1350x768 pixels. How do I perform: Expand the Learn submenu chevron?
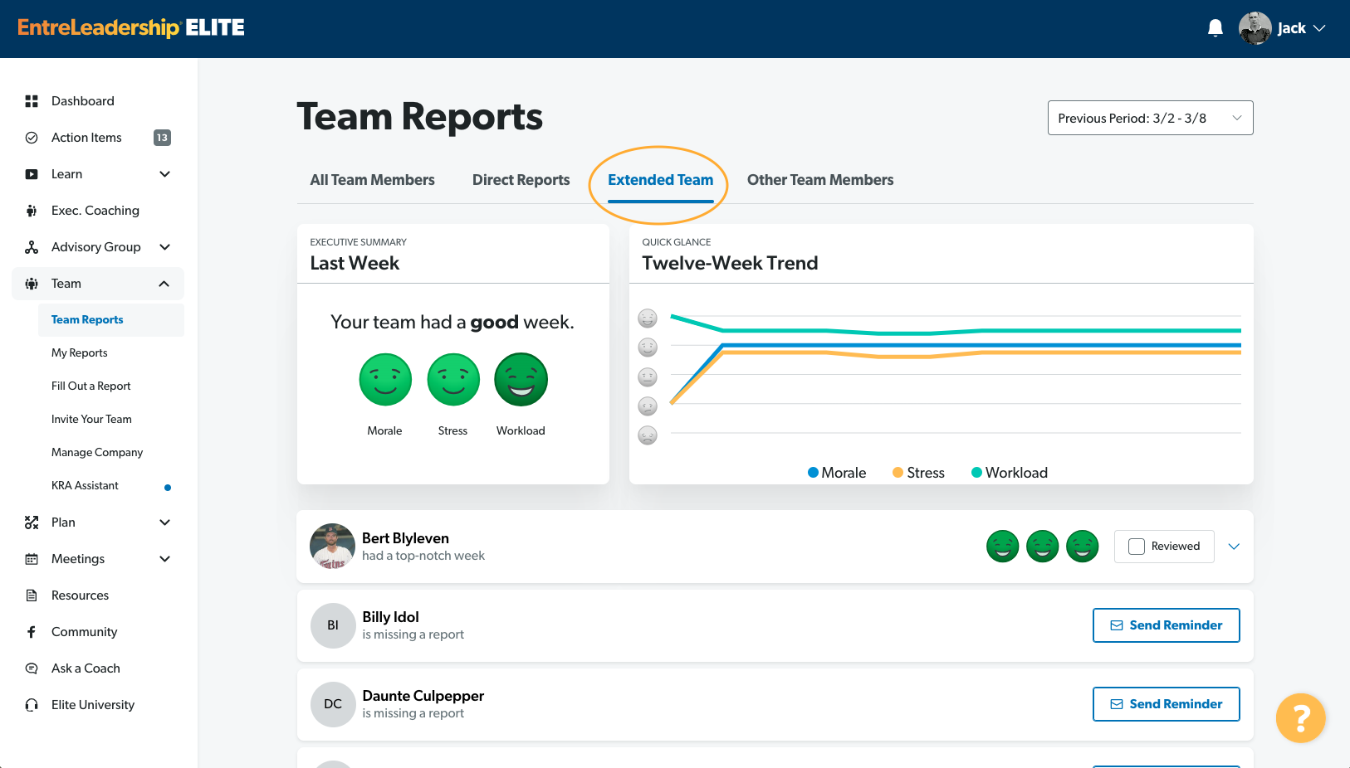[x=164, y=174]
